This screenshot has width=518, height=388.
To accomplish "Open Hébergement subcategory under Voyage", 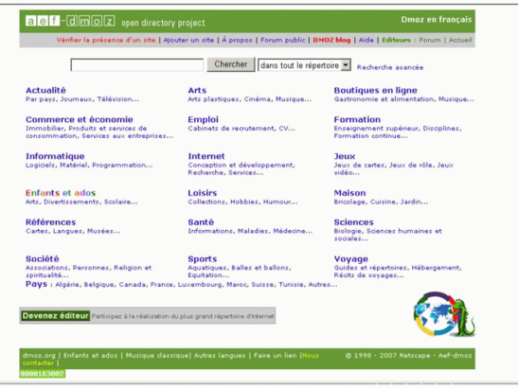I will [x=436, y=268].
